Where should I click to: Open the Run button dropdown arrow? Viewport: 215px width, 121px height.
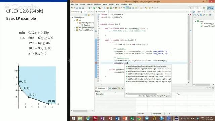coord(97,8)
